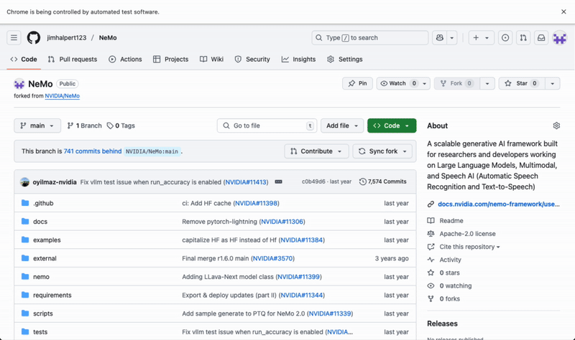View the 0 Tags link
This screenshot has height=340, width=575.
point(121,126)
